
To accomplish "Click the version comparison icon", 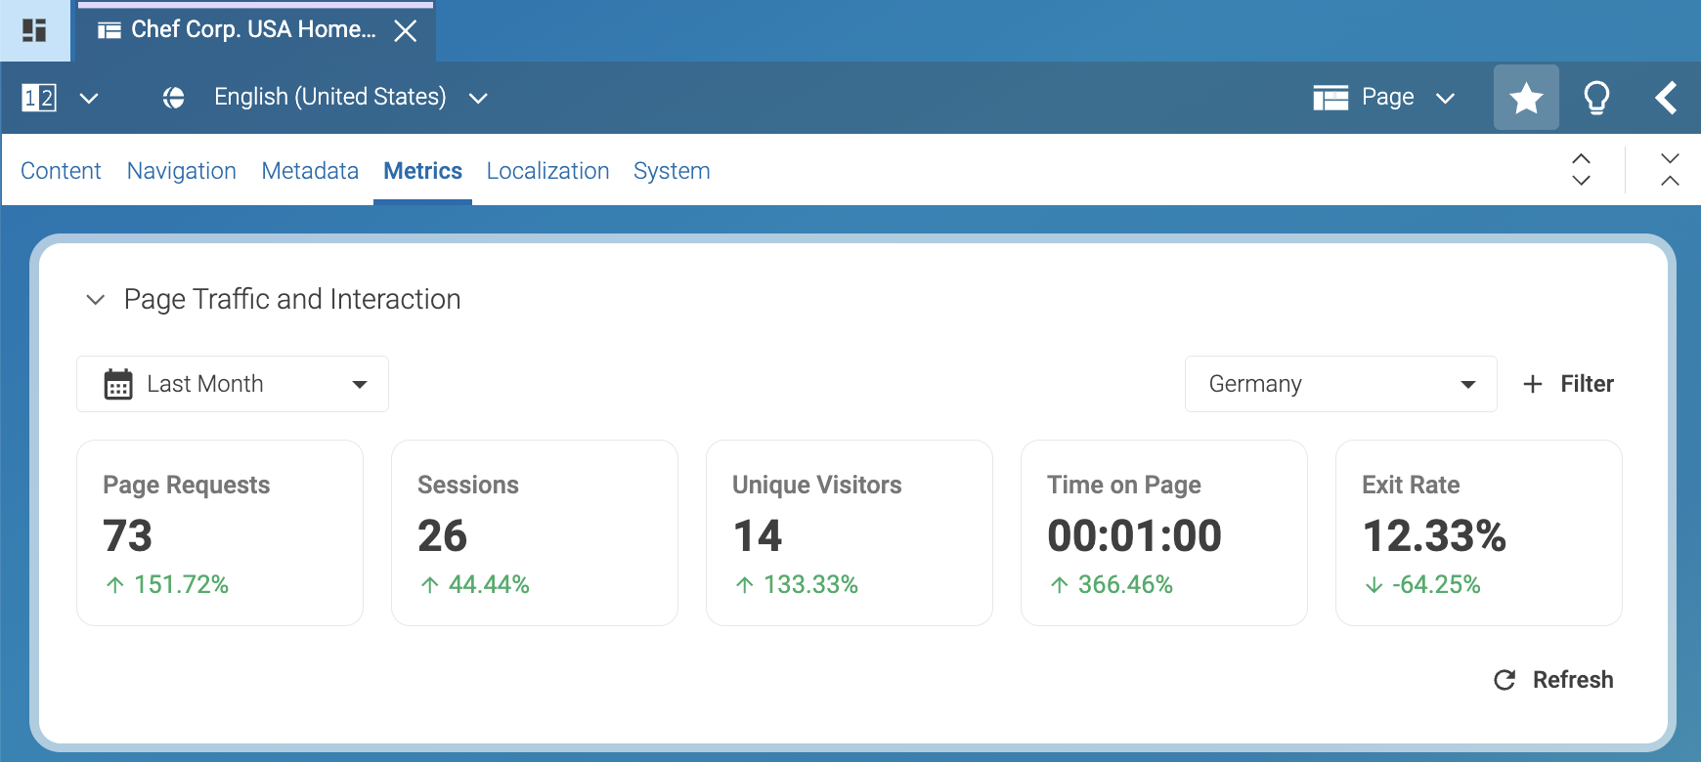I will point(39,98).
